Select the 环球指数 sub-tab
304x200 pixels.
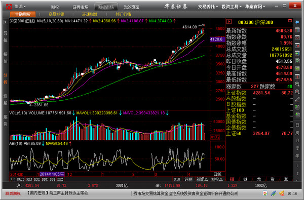pyautogui.click(x=90, y=14)
